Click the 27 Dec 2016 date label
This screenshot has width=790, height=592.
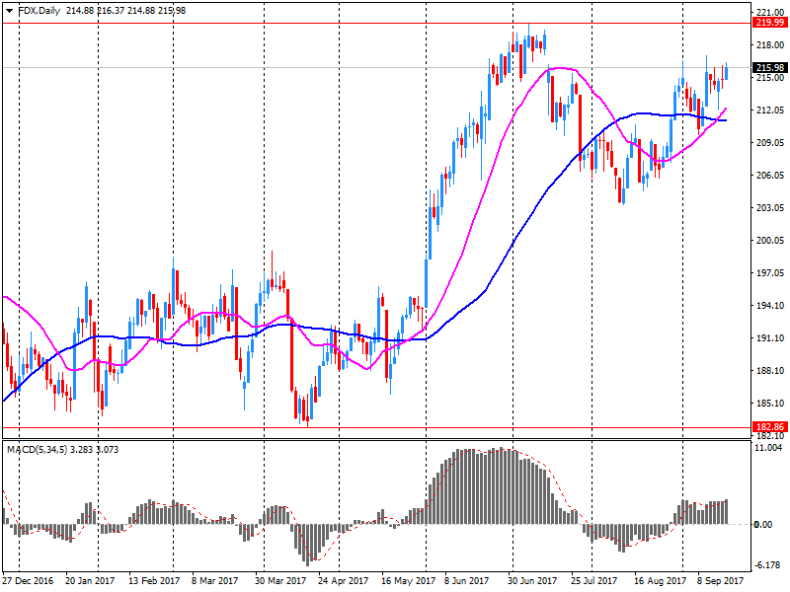[x=28, y=580]
